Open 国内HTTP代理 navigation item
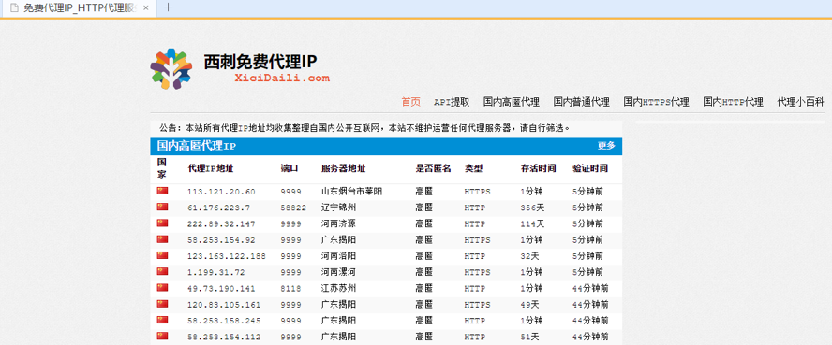832x345 pixels. point(733,102)
